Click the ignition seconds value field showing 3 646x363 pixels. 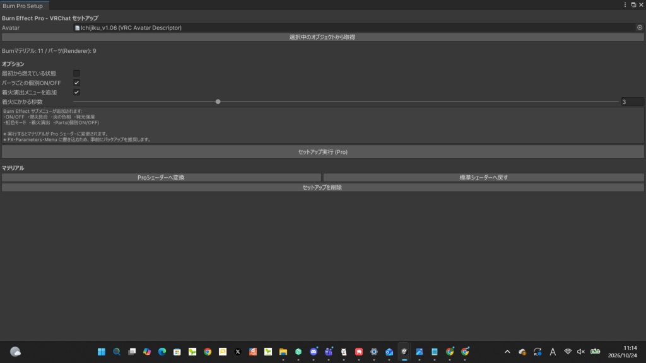coord(632,101)
